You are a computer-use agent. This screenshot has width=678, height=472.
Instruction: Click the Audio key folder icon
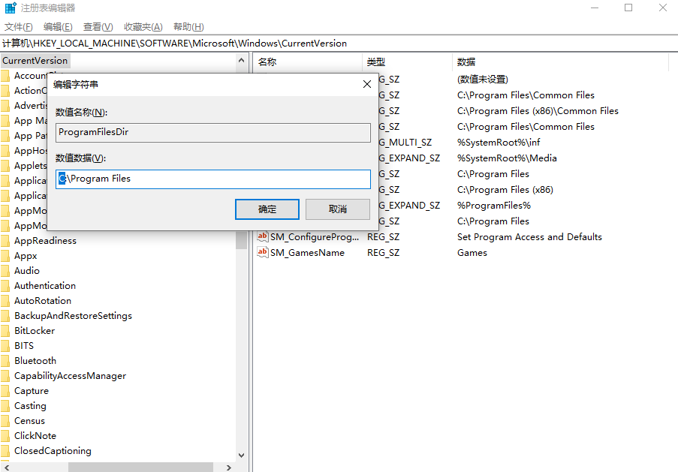(5, 271)
